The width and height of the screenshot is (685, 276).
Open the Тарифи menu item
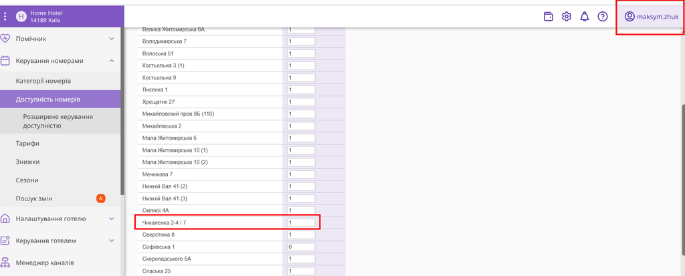(x=60, y=143)
